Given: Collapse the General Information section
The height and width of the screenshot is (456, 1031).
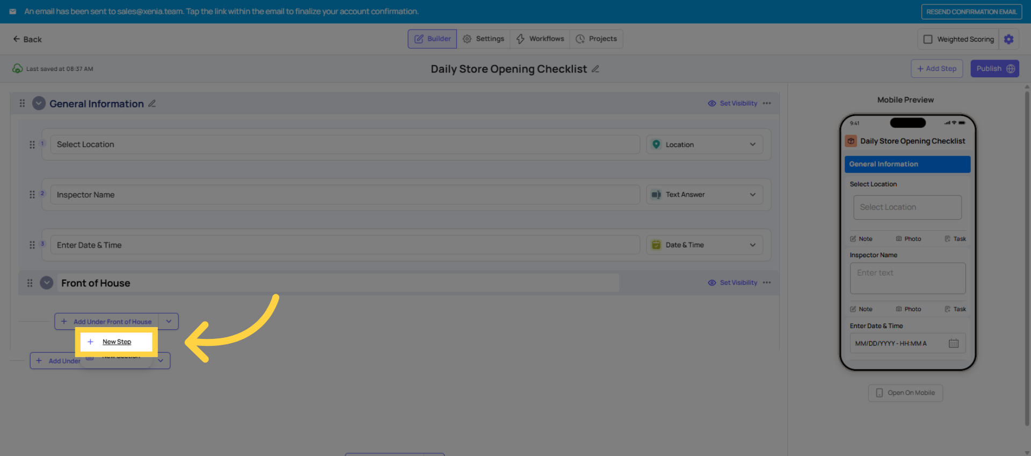Looking at the screenshot, I should (x=39, y=103).
